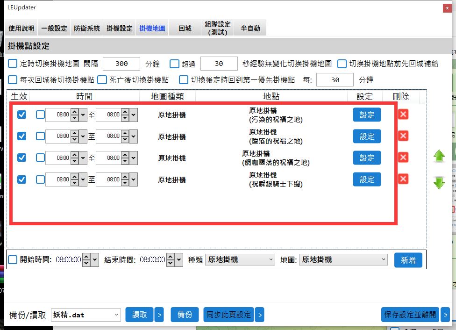Viewport: 456px width, 330px height.
Task: Switch to 組隊設定(測試) tab
Action: [x=218, y=28]
